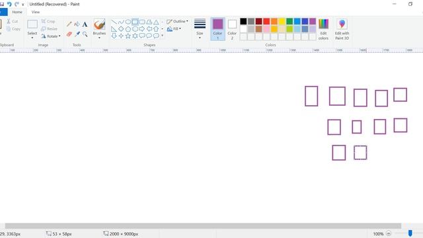Screen dimensions: 423x238
Task: Click the Redo arrow in title bar
Action: [17, 4]
